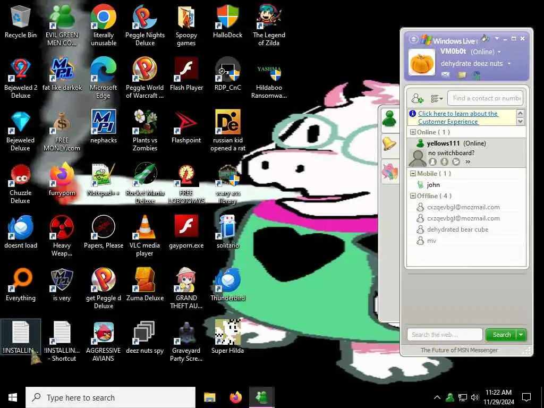
Task: Select the Everything search shortcut
Action: 21,285
